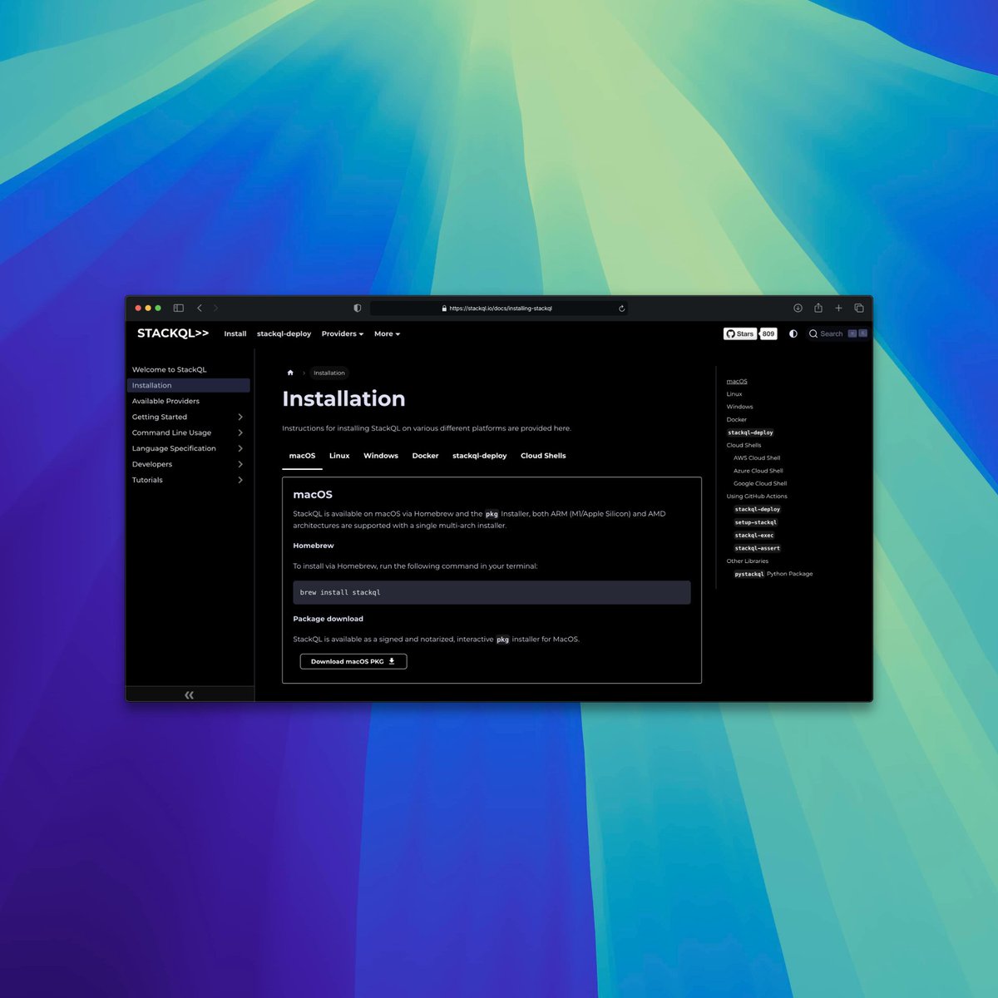Jump to stackql-deploy under Docker in contents
Image resolution: width=998 pixels, height=998 pixels.
point(751,432)
